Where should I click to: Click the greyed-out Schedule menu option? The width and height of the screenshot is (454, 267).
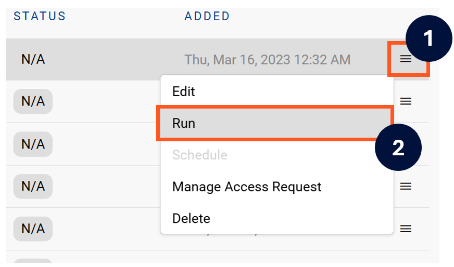(x=200, y=155)
